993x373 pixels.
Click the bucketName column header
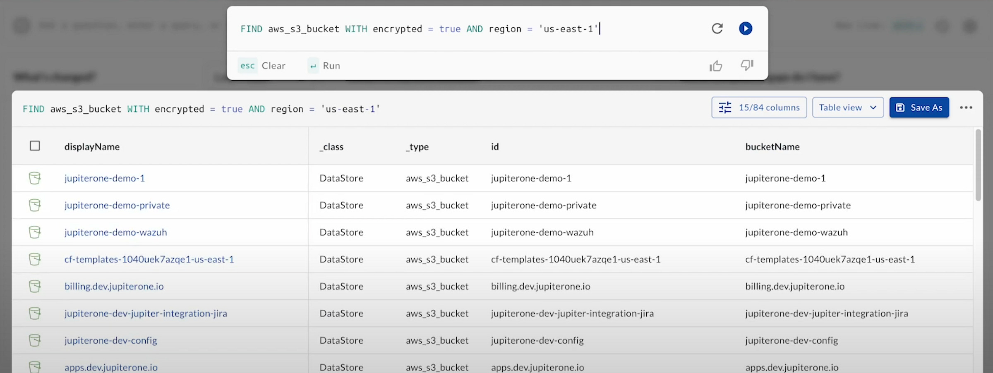(x=772, y=147)
